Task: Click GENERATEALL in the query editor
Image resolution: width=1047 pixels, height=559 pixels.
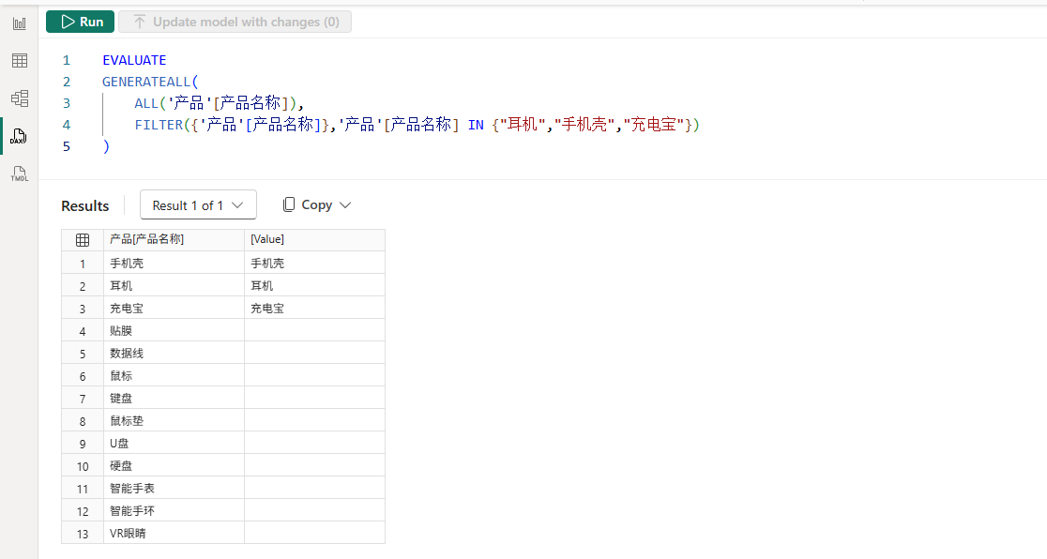Action: click(x=146, y=82)
